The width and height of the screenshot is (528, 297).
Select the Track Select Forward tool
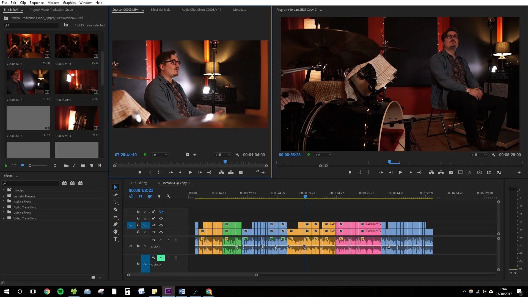[x=116, y=194]
